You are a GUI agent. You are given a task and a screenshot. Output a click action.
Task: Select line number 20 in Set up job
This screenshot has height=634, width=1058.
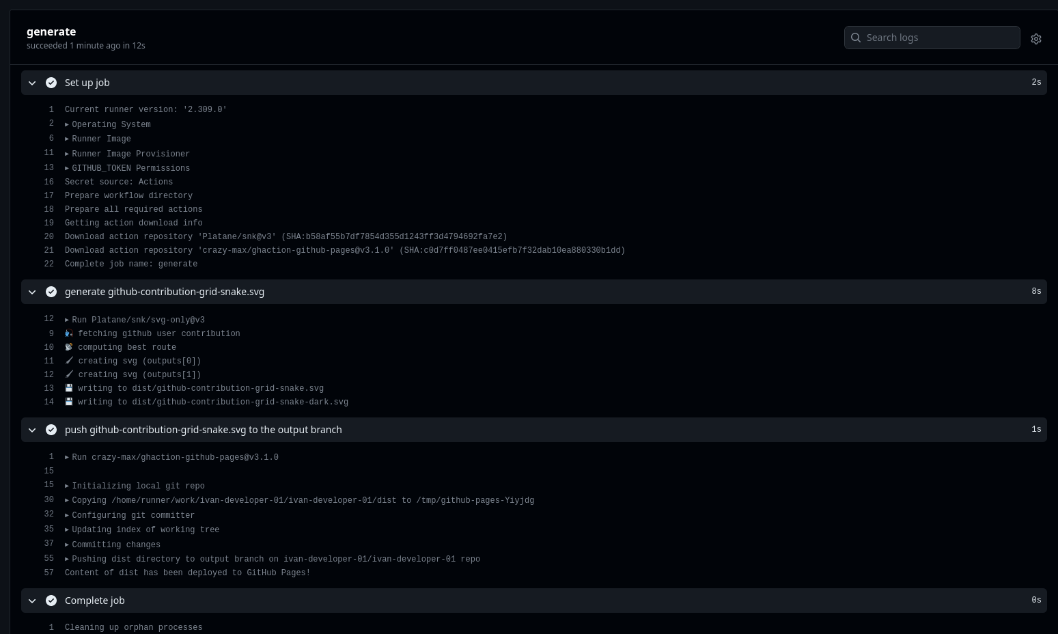pos(48,237)
